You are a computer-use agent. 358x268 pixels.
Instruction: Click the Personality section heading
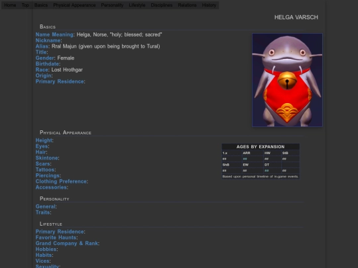(x=54, y=199)
